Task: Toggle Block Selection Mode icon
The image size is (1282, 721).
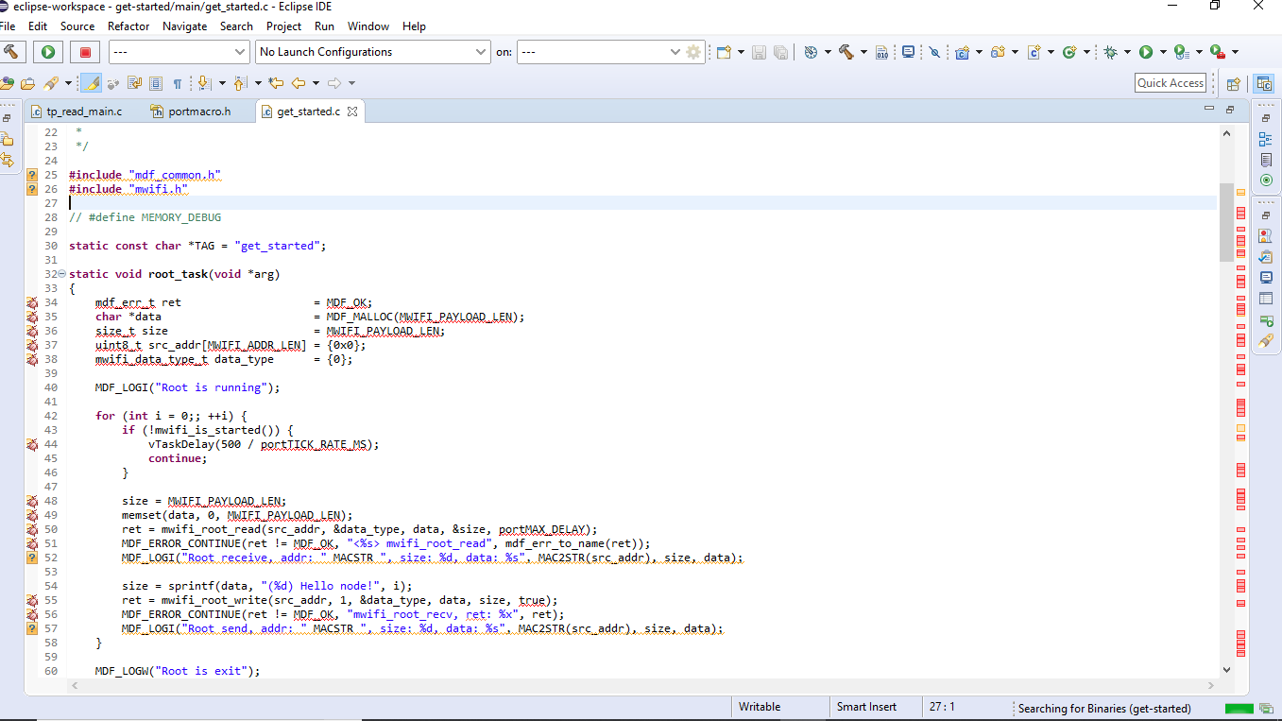Action: point(156,83)
